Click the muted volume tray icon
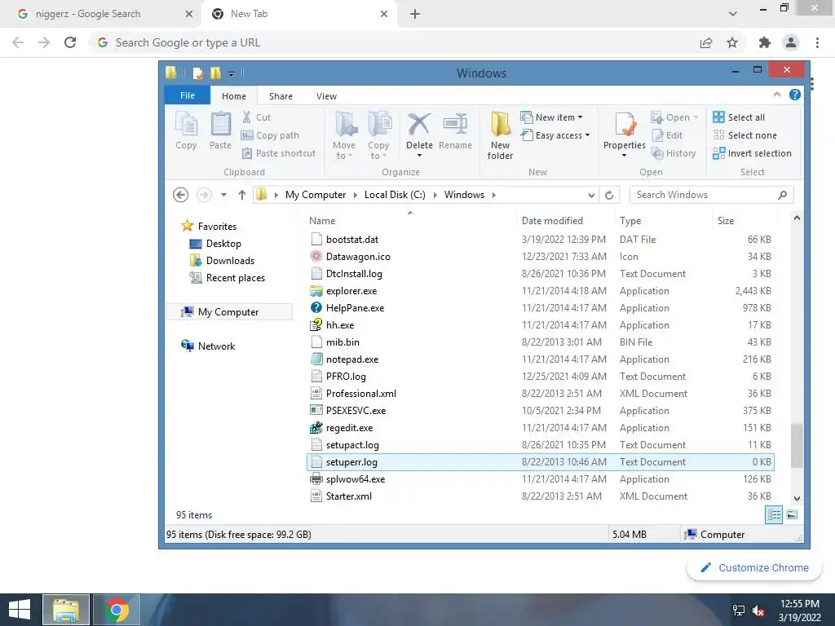Image resolution: width=835 pixels, height=626 pixels. (x=758, y=610)
